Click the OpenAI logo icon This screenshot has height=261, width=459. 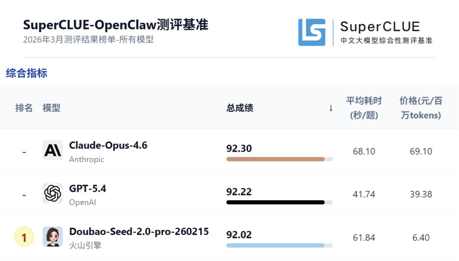53,194
